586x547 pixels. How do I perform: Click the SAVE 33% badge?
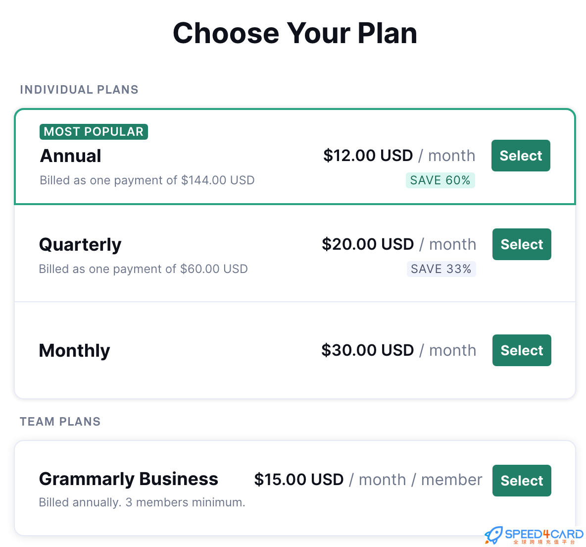[441, 269]
